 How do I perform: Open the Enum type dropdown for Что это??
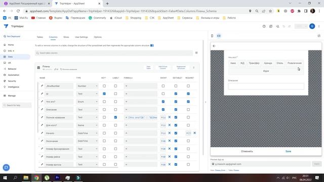[x=87, y=102]
